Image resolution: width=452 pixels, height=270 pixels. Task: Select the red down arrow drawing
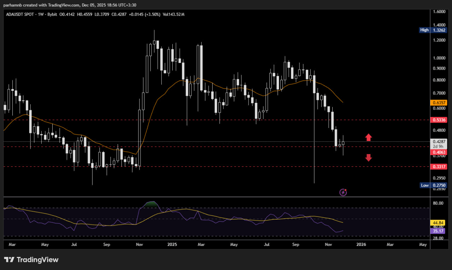point(368,158)
